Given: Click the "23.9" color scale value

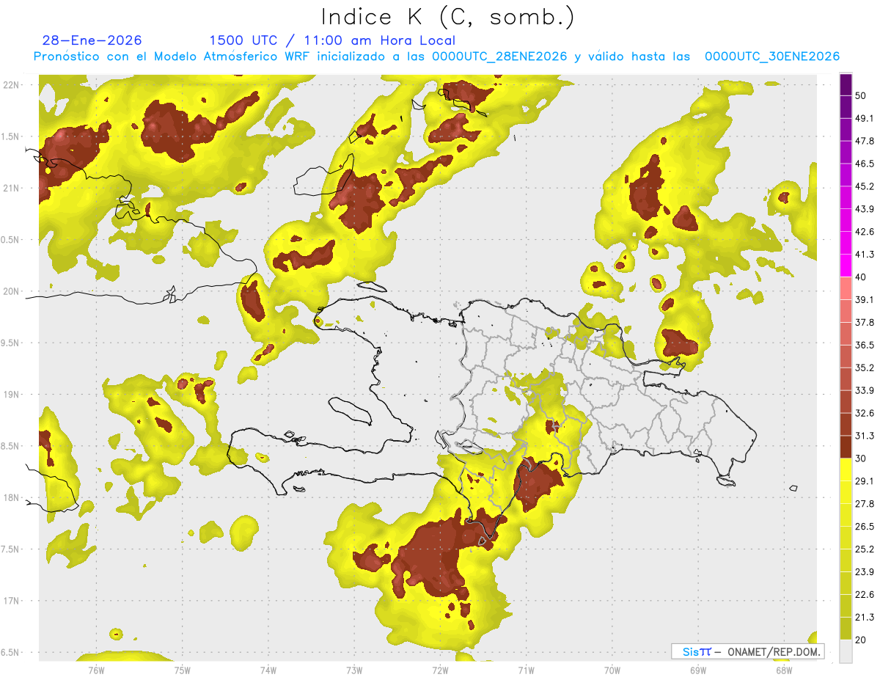Looking at the screenshot, I should [865, 572].
